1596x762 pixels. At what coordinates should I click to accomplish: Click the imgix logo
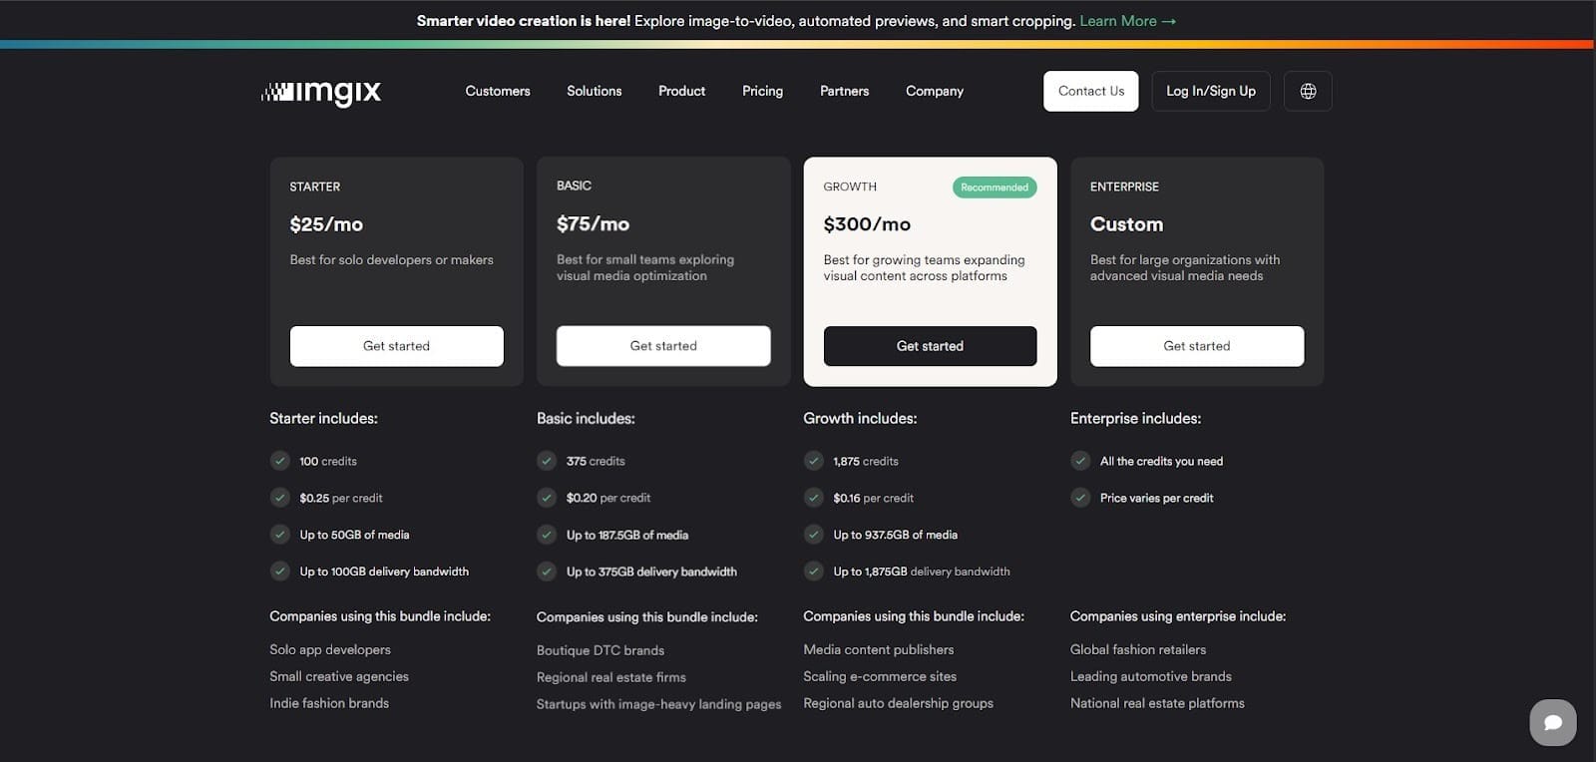tap(321, 92)
